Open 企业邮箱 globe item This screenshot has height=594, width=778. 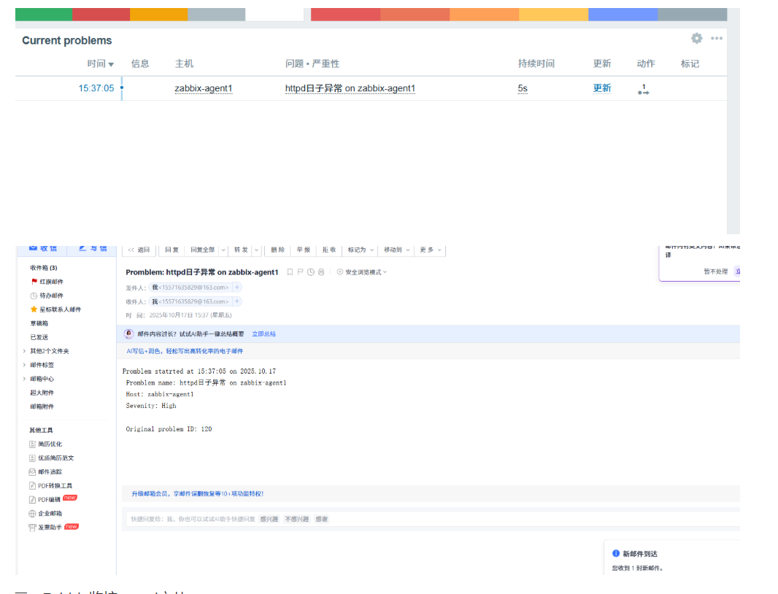pyautogui.click(x=46, y=514)
